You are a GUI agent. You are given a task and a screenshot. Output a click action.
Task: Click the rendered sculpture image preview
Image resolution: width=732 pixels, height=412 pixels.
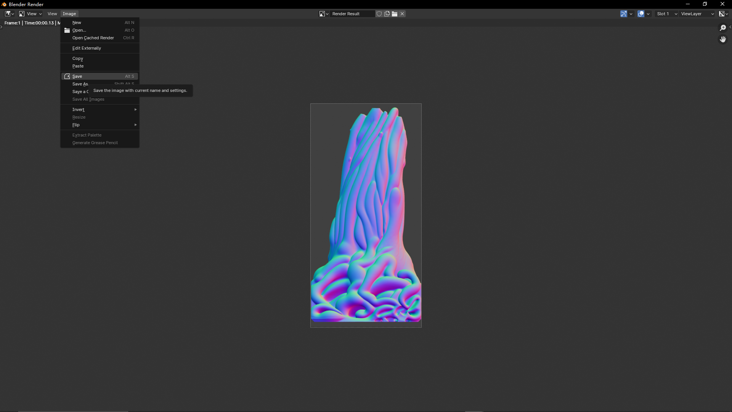coord(366,216)
